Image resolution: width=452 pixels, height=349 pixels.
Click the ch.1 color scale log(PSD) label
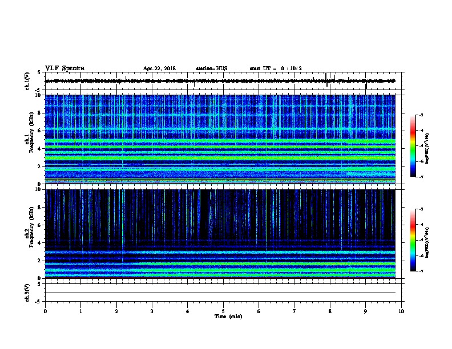pyautogui.click(x=427, y=148)
